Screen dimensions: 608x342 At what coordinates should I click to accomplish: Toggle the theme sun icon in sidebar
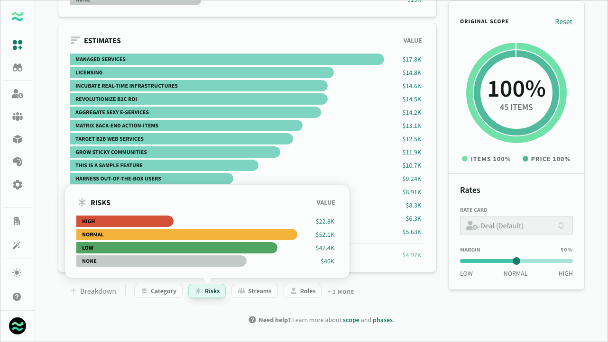[17, 272]
